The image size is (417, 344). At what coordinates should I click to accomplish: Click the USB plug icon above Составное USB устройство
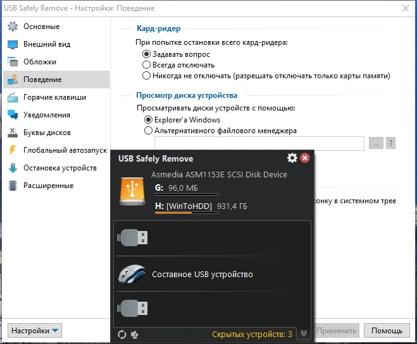(132, 237)
